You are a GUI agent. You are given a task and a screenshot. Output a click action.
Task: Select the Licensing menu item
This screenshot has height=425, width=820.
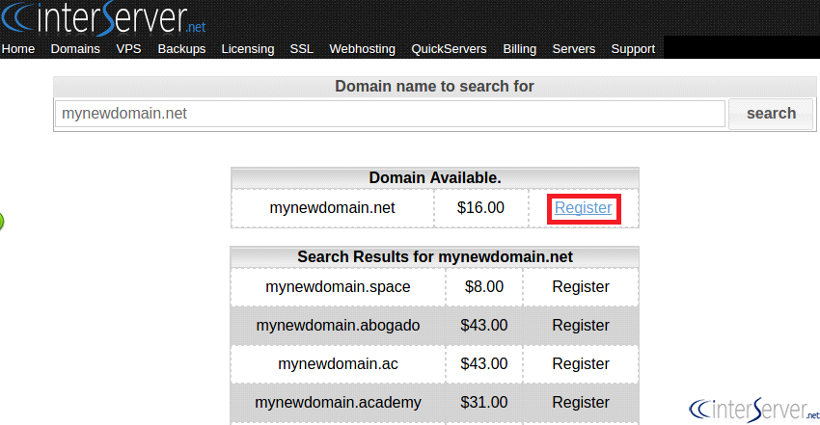pos(248,48)
